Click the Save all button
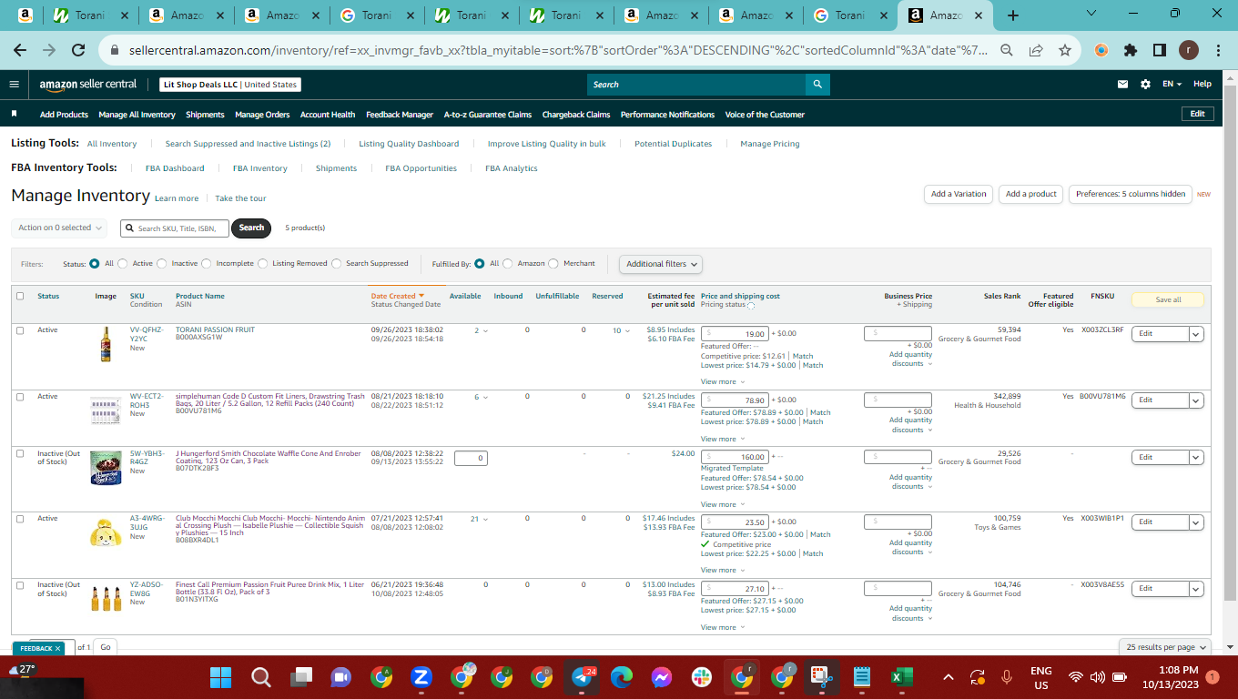Viewport: 1238px width, 699px height. [x=1168, y=299]
